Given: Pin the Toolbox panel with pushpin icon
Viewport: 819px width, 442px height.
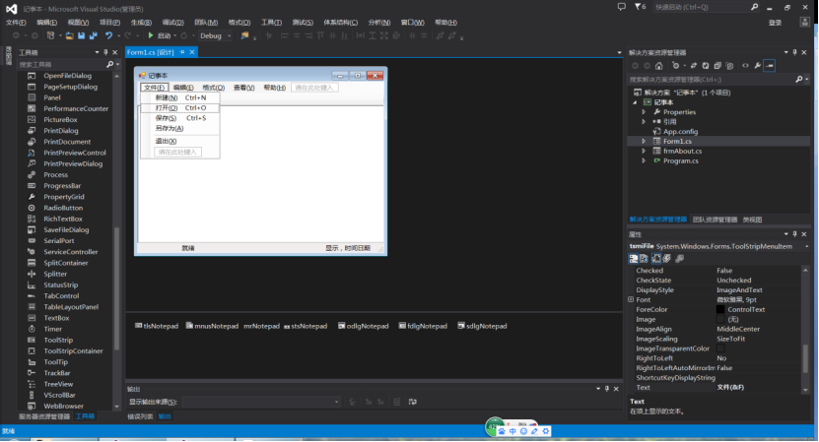Looking at the screenshot, I should 106,52.
